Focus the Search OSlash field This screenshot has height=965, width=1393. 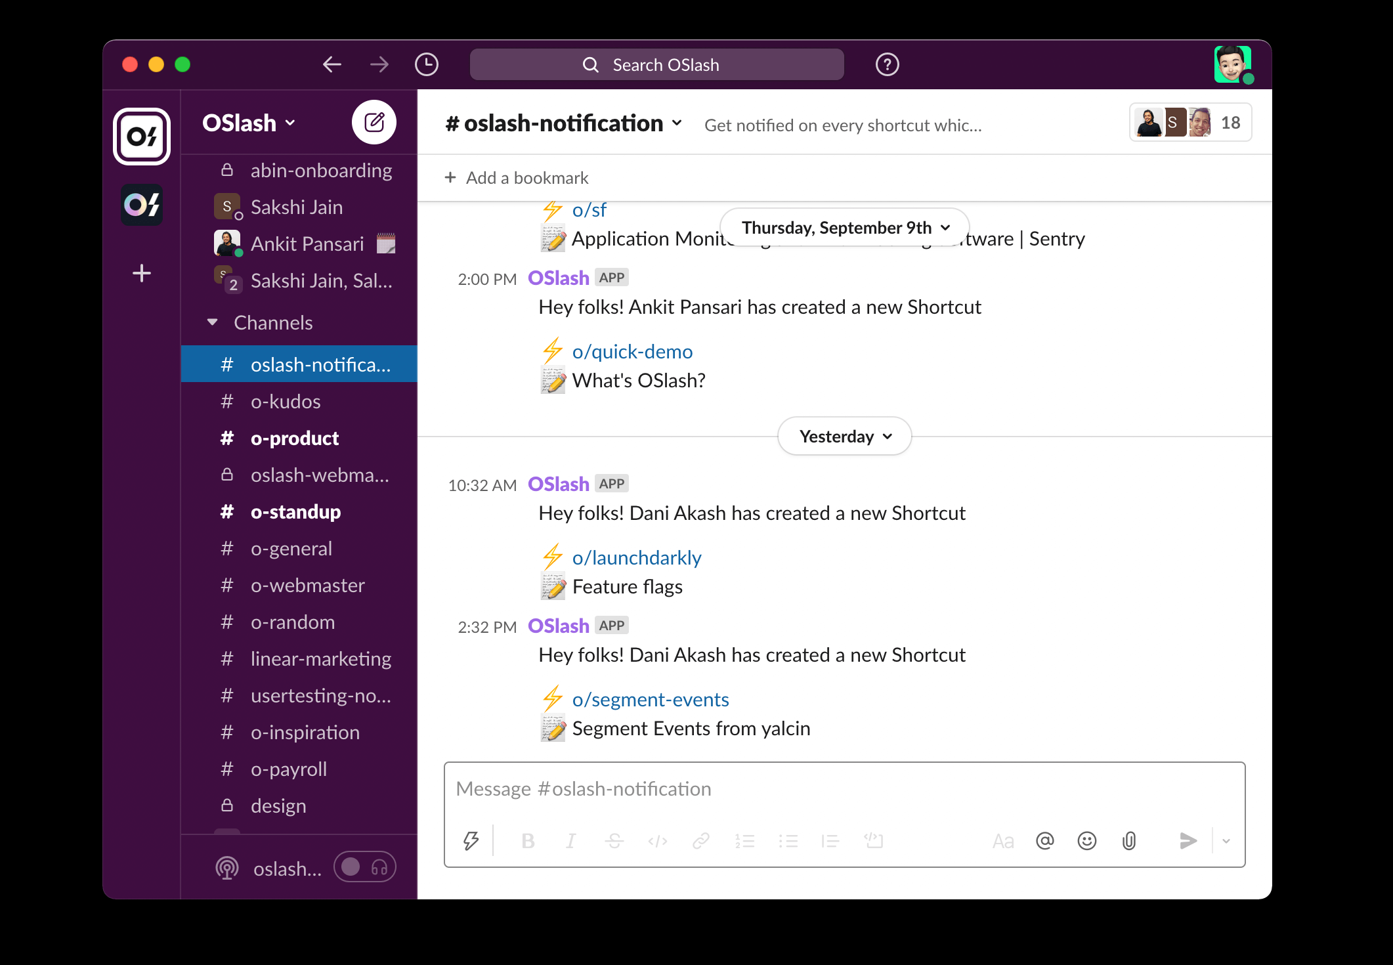point(657,64)
